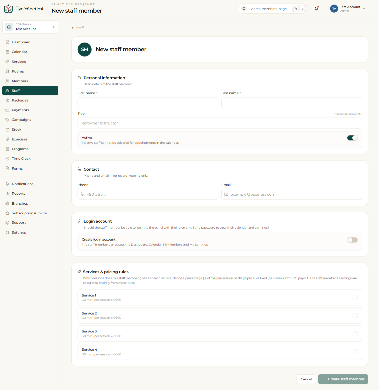Click the TA avatar icon
The image size is (379, 390).
(334, 9)
